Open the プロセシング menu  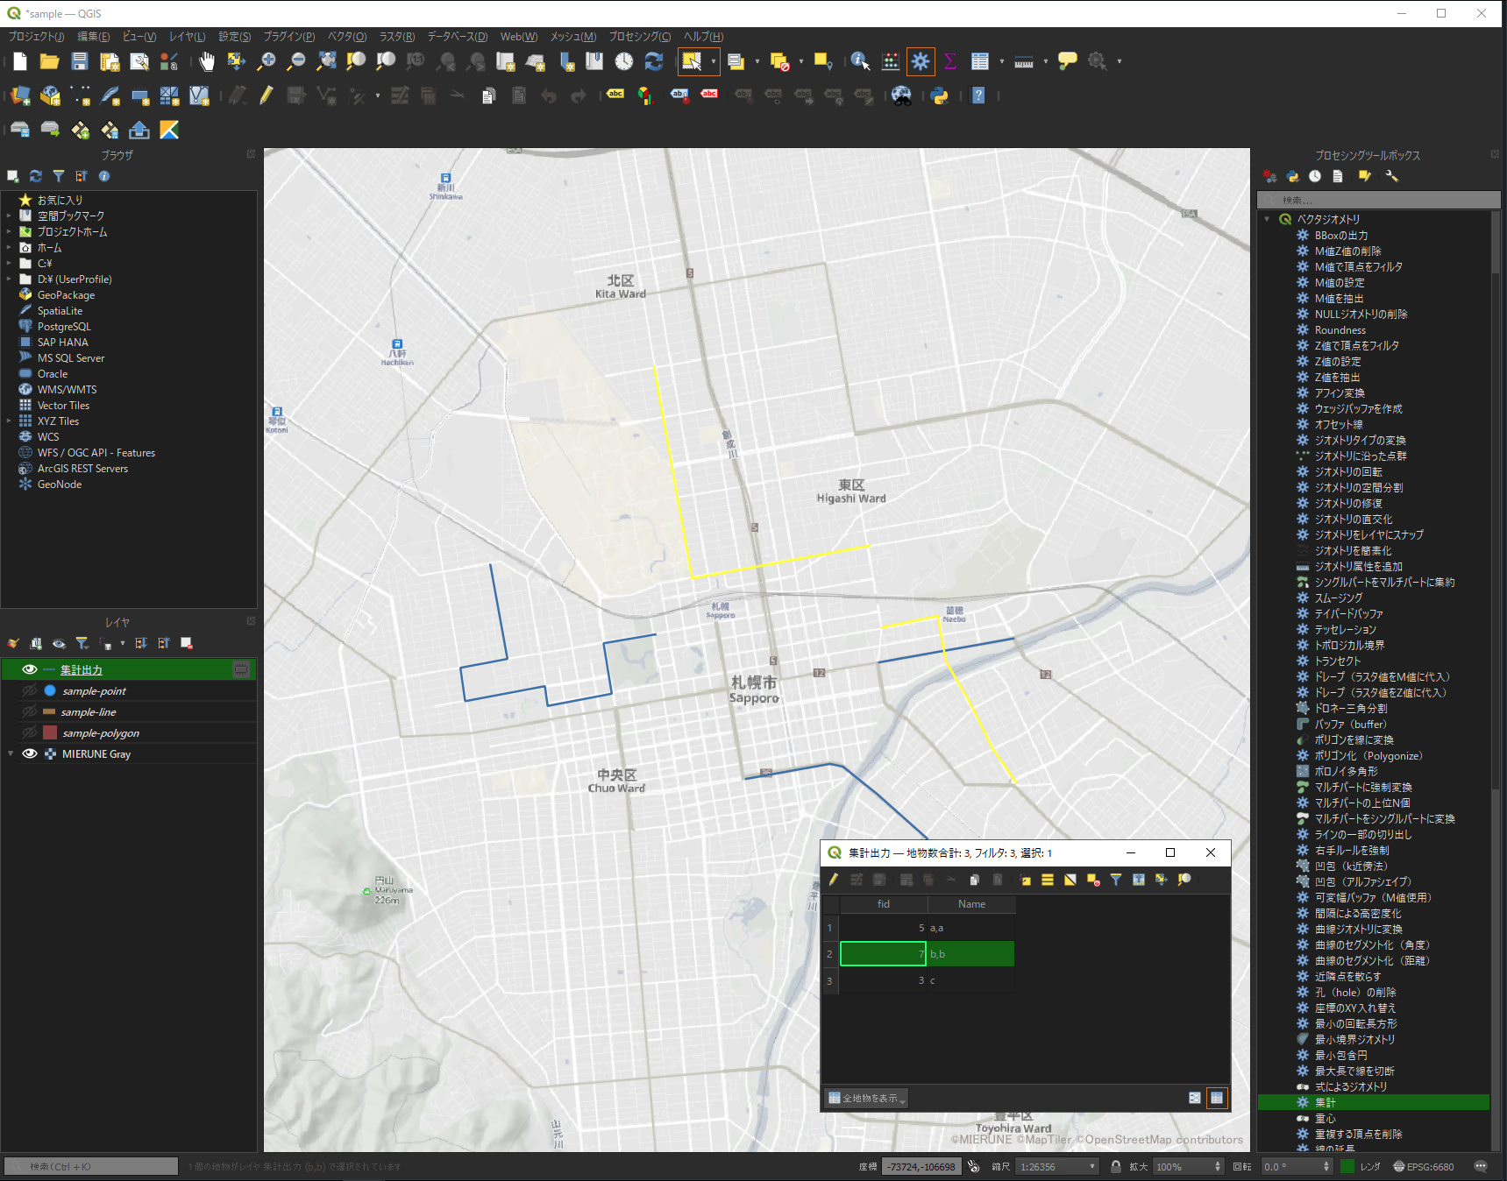click(x=640, y=36)
